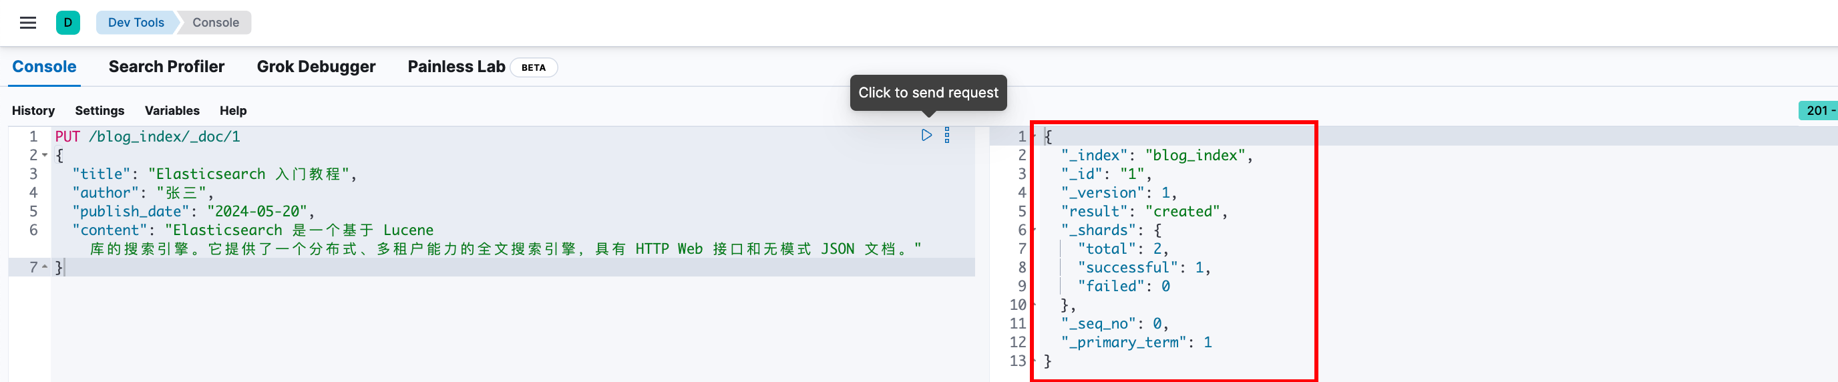This screenshot has width=1838, height=382.
Task: Click the "title" field line in editor
Action: (214, 174)
